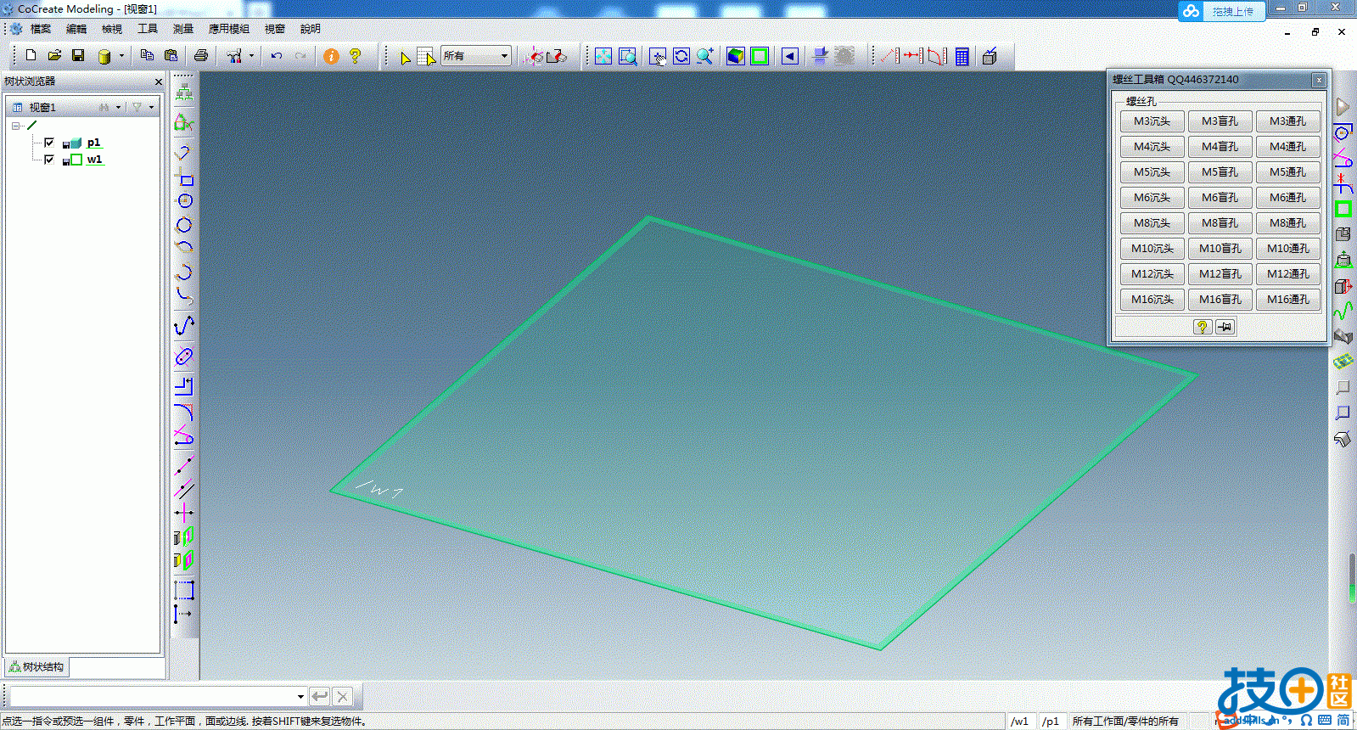This screenshot has height=730, width=1357.
Task: Click the yellow cylinder part icon
Action: (x=104, y=56)
